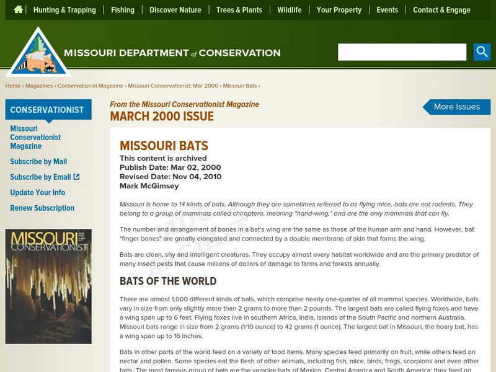The width and height of the screenshot is (496, 372).
Task: Open the Magazines breadcrumb link
Action: click(38, 86)
